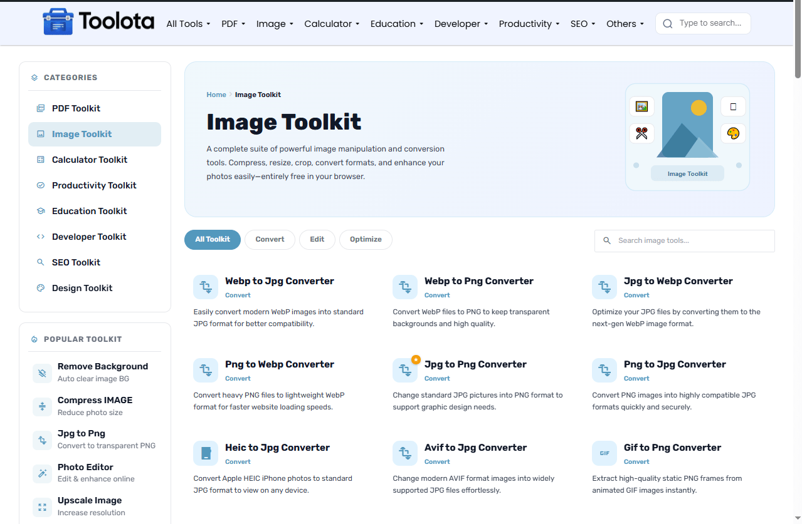Click the Calculator Toolkit sidebar icon
Screen dimensions: 802x524
(x=41, y=160)
